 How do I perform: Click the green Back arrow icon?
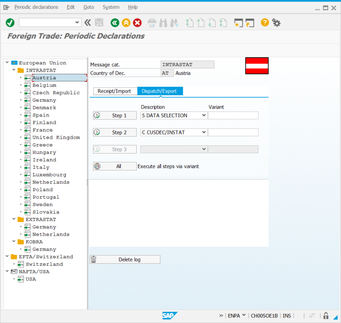point(115,22)
